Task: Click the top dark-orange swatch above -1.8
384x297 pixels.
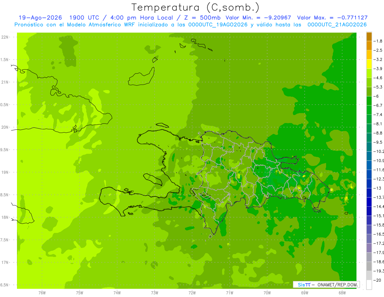Action: (x=369, y=37)
